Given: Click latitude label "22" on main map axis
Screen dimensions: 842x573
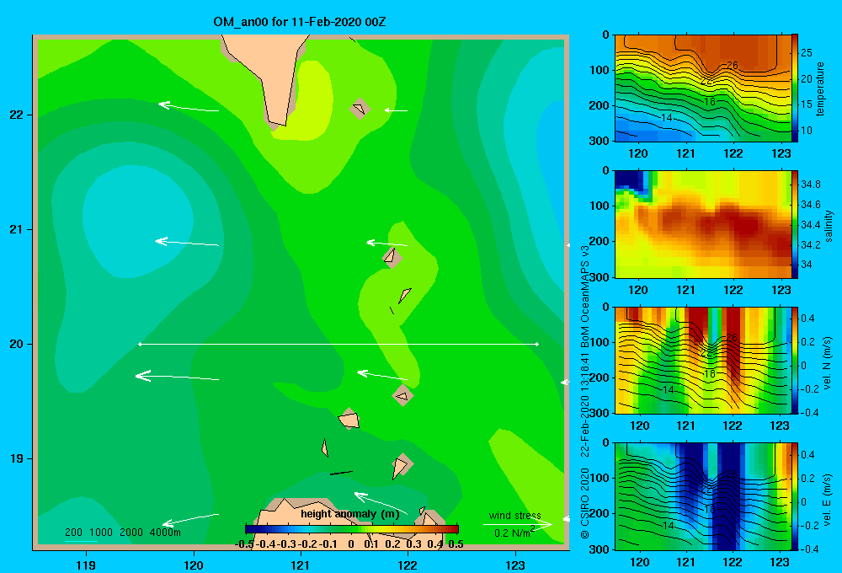Looking at the screenshot, I should tap(17, 115).
